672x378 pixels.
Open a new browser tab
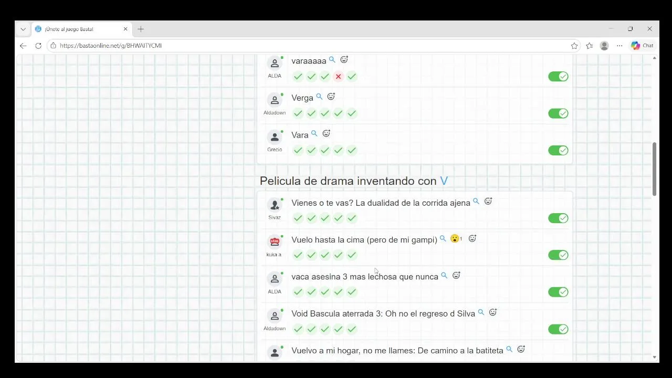click(x=141, y=29)
